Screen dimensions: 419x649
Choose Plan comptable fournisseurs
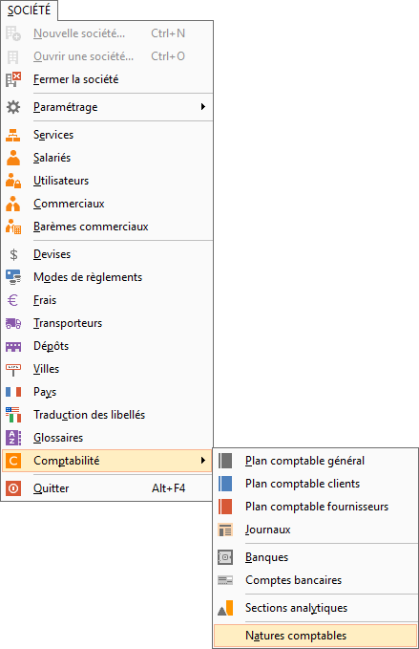click(x=316, y=507)
